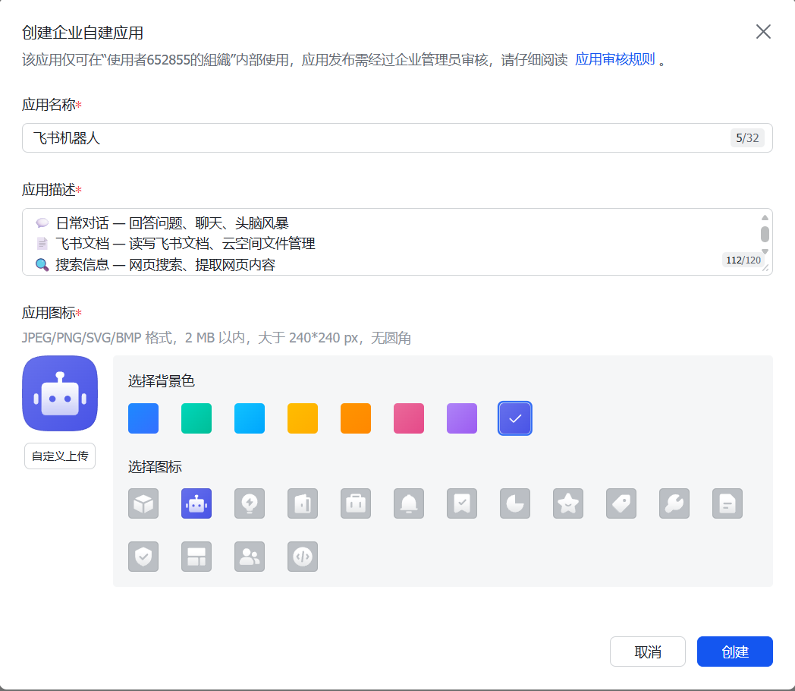Click the description scrollbar thumb
Screen dimensions: 795x691
click(765, 235)
